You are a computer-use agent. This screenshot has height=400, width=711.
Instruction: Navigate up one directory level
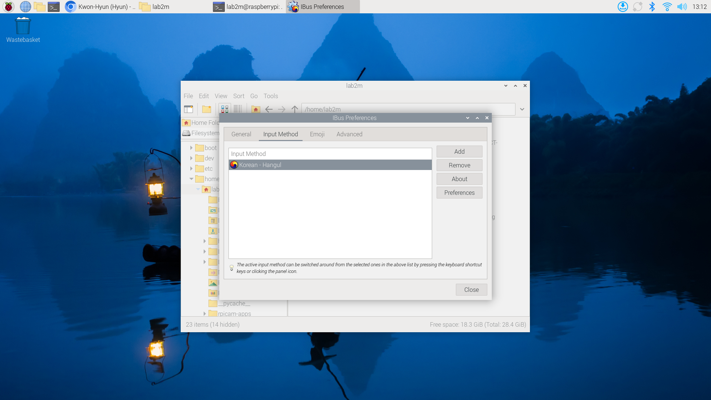pyautogui.click(x=294, y=109)
